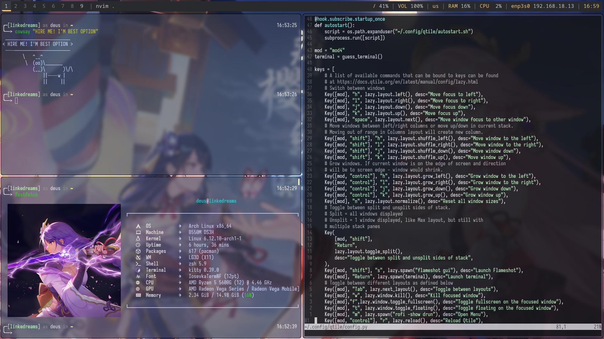
Task: Click 'Linux 6.12.10-arch1-1' kernel value
Action: (215, 238)
